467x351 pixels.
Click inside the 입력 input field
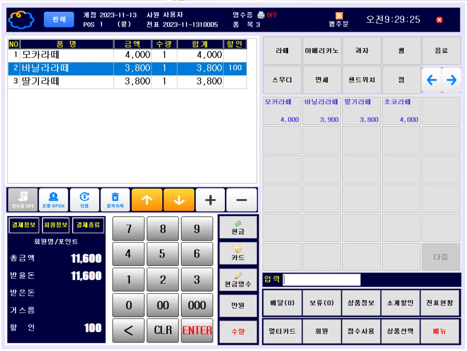coord(321,279)
